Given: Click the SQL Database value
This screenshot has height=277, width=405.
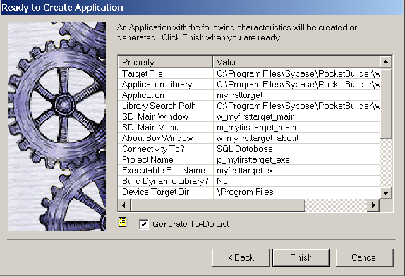Looking at the screenshot, I should pyautogui.click(x=245, y=149).
